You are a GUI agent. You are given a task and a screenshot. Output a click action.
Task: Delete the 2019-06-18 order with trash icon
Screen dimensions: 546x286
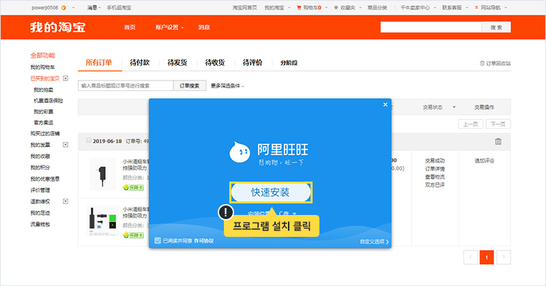498,141
